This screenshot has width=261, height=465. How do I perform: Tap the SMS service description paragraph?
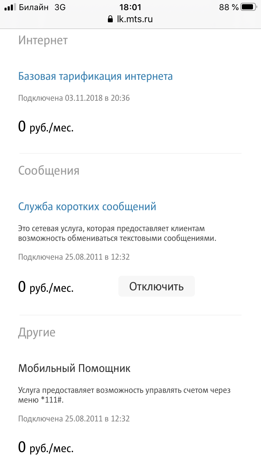117,234
